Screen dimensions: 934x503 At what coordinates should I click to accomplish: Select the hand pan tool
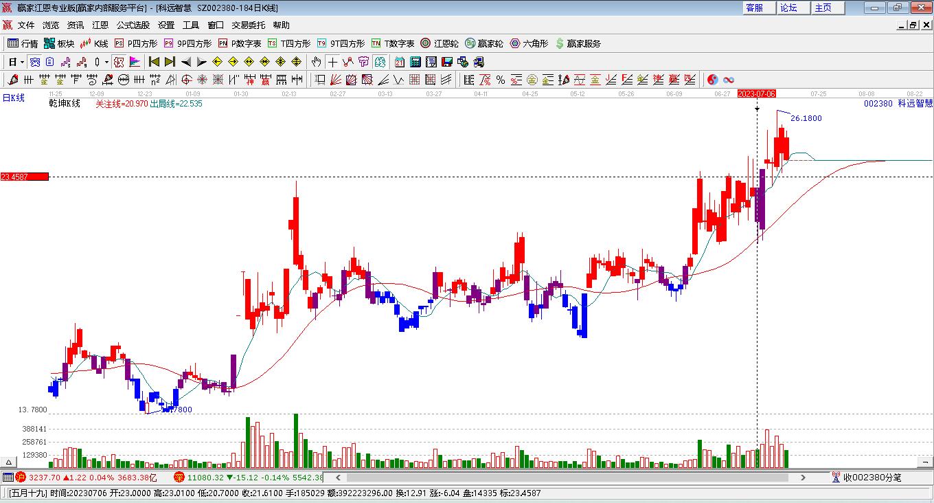pyautogui.click(x=316, y=62)
